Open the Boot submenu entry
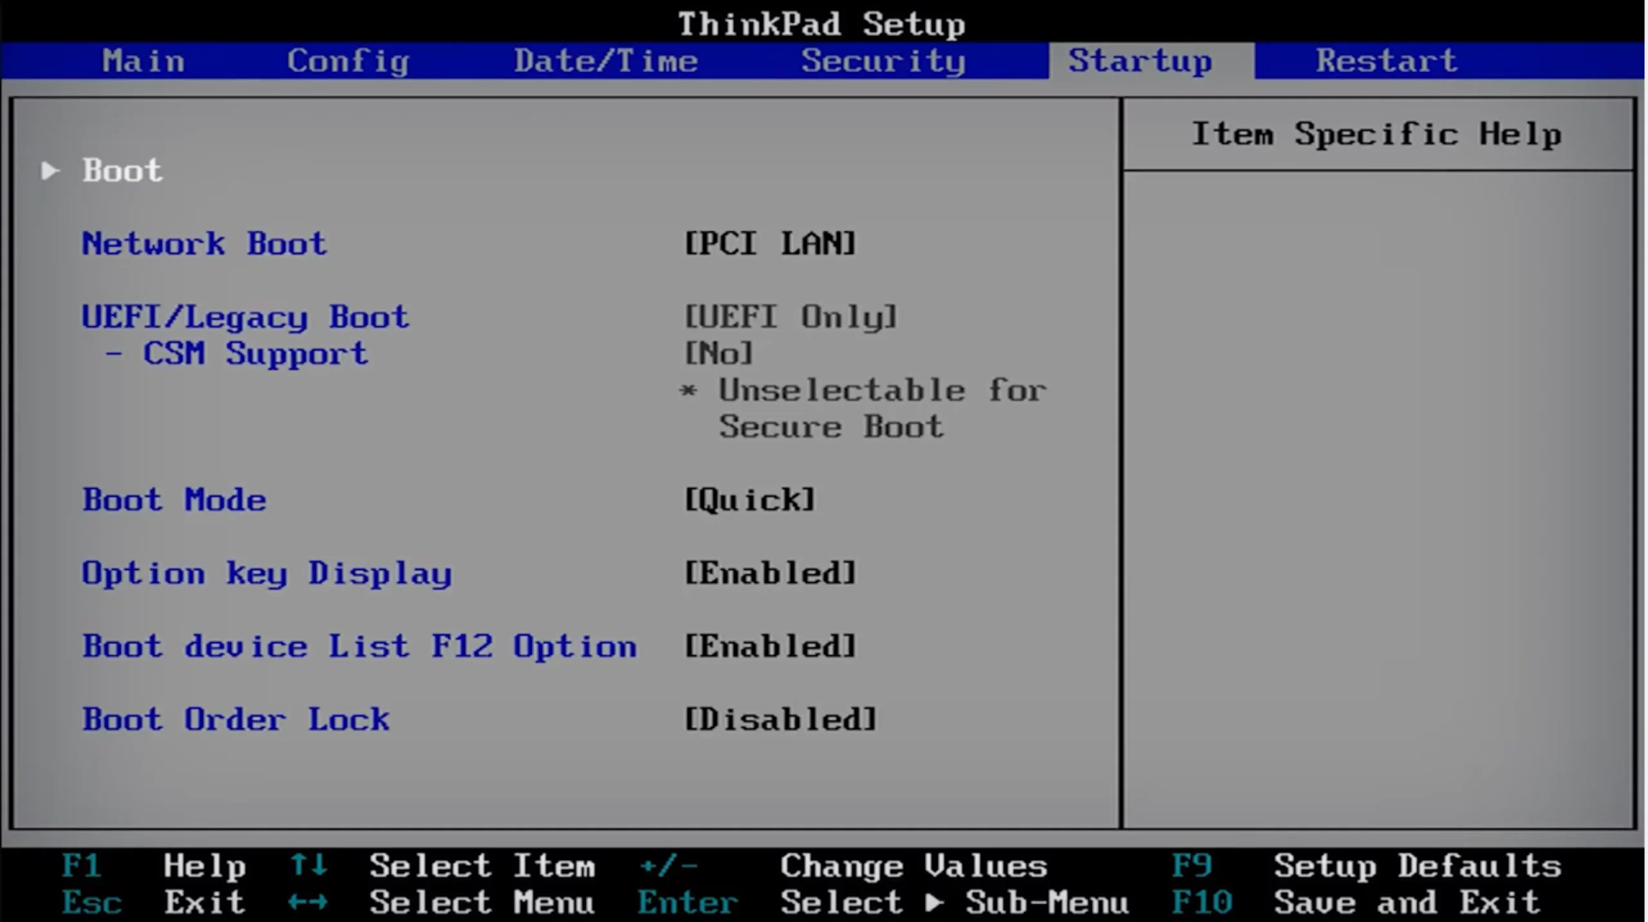 (x=122, y=171)
